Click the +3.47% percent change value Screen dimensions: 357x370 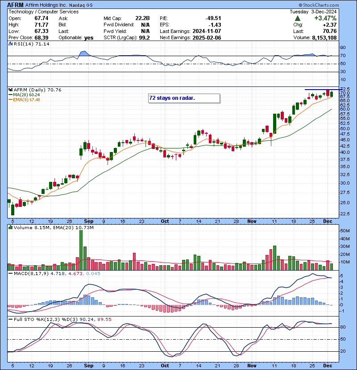click(325, 18)
